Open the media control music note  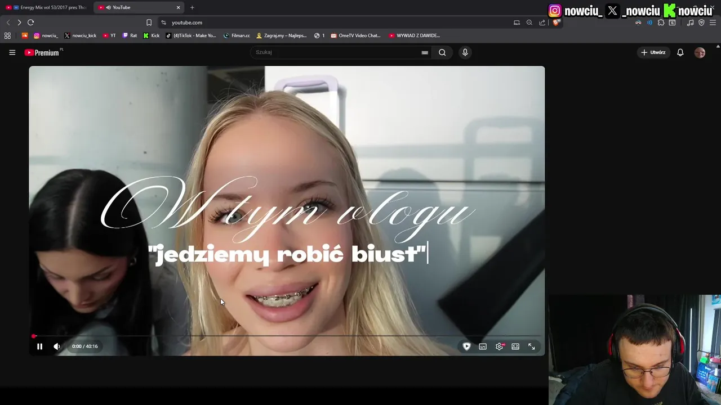(690, 22)
